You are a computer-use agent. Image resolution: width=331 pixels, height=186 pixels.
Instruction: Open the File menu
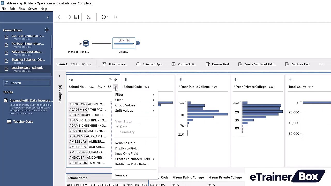click(4, 9)
